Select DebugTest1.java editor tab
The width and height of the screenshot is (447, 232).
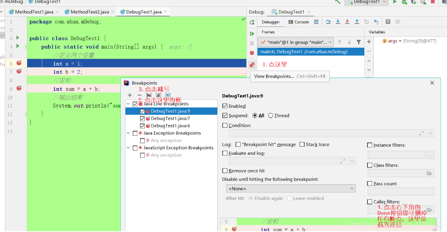(x=144, y=12)
